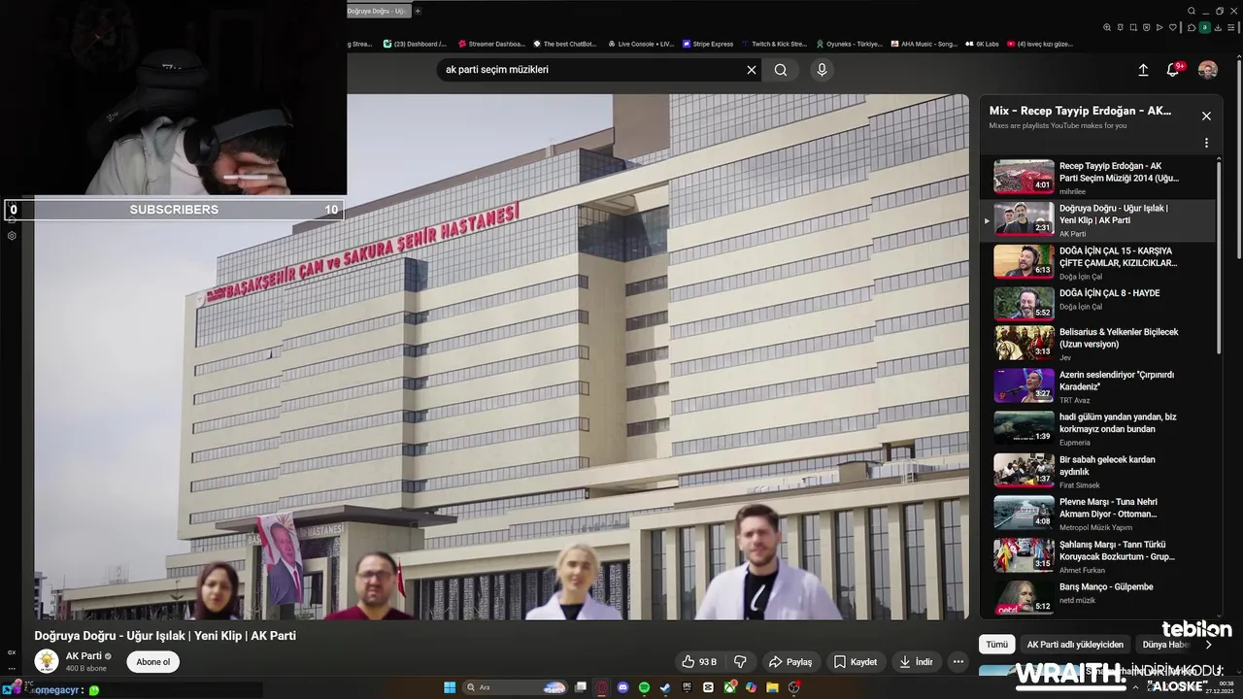
Task: Open AK Parti channel avatar
Action: 47,662
